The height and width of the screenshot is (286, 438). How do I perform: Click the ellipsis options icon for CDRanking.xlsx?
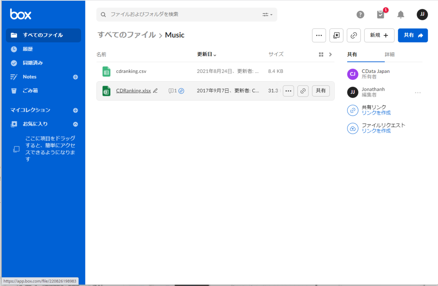click(288, 91)
